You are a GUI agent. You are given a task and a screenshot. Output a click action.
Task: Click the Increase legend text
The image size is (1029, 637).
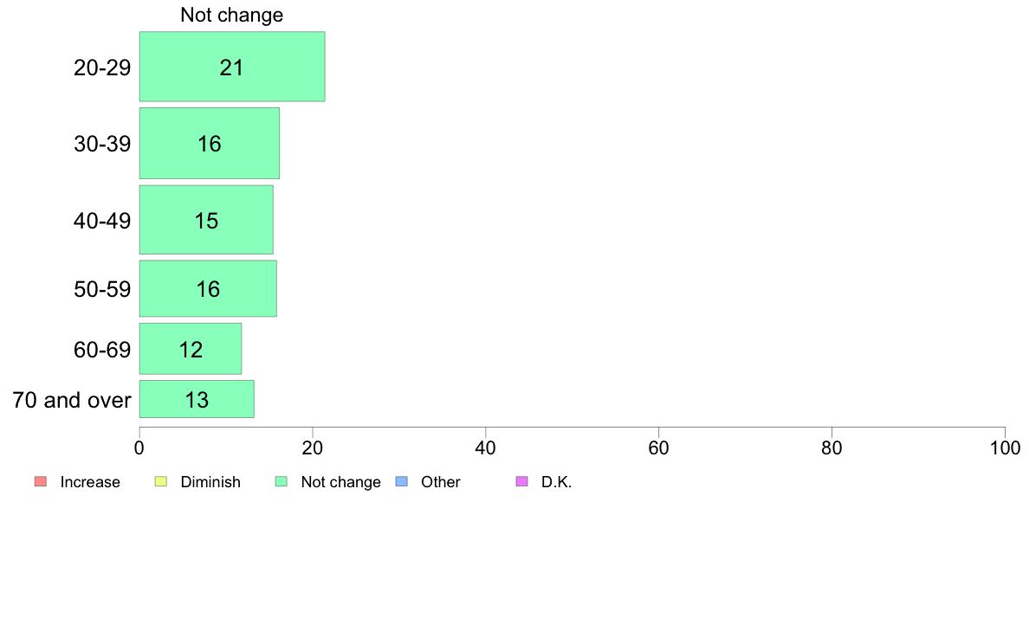point(90,482)
